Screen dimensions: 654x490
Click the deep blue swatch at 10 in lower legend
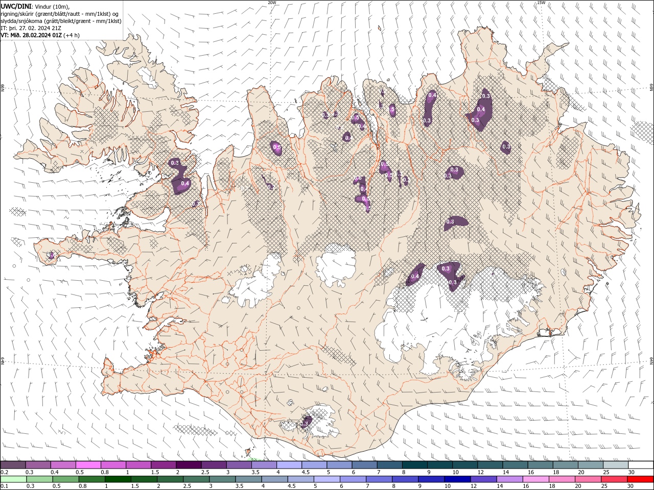(456, 479)
